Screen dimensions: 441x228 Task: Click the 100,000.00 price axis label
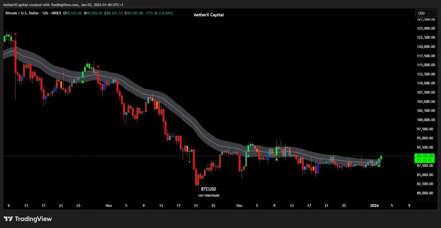(426, 120)
